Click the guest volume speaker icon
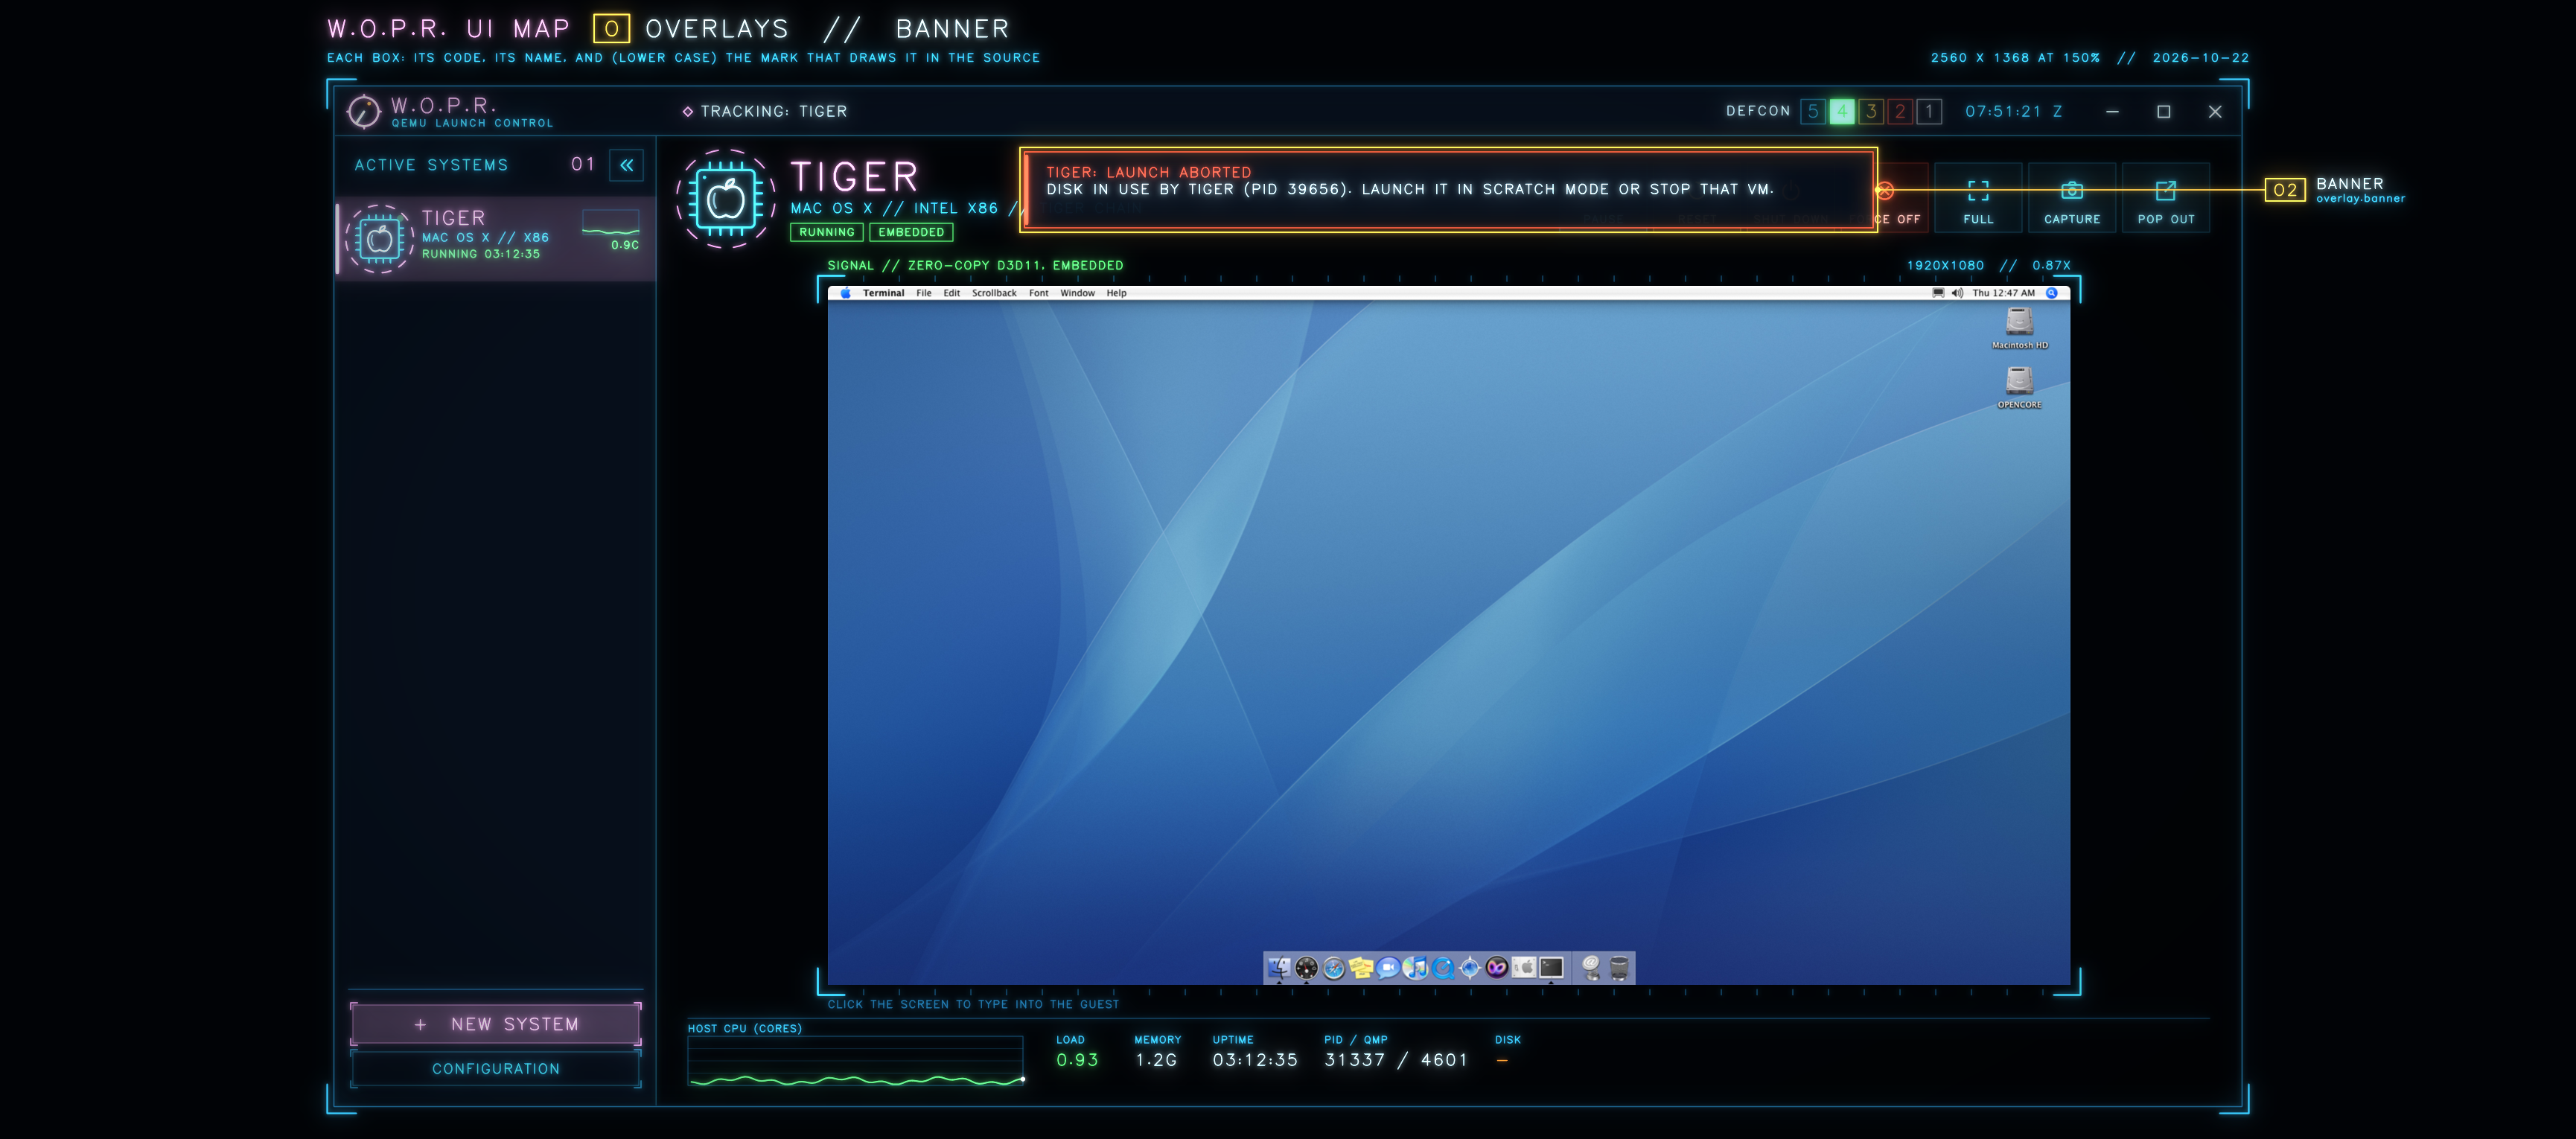This screenshot has width=2576, height=1139. tap(1957, 293)
